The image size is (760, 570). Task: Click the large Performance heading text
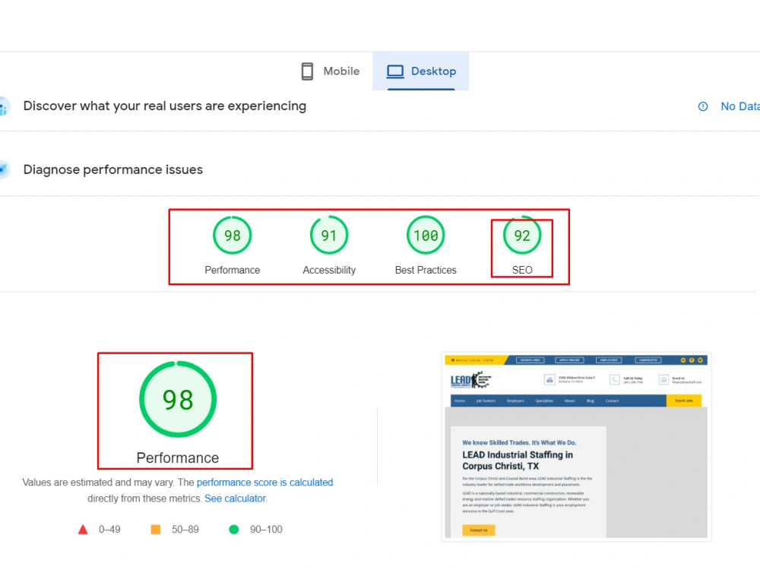[x=178, y=458]
